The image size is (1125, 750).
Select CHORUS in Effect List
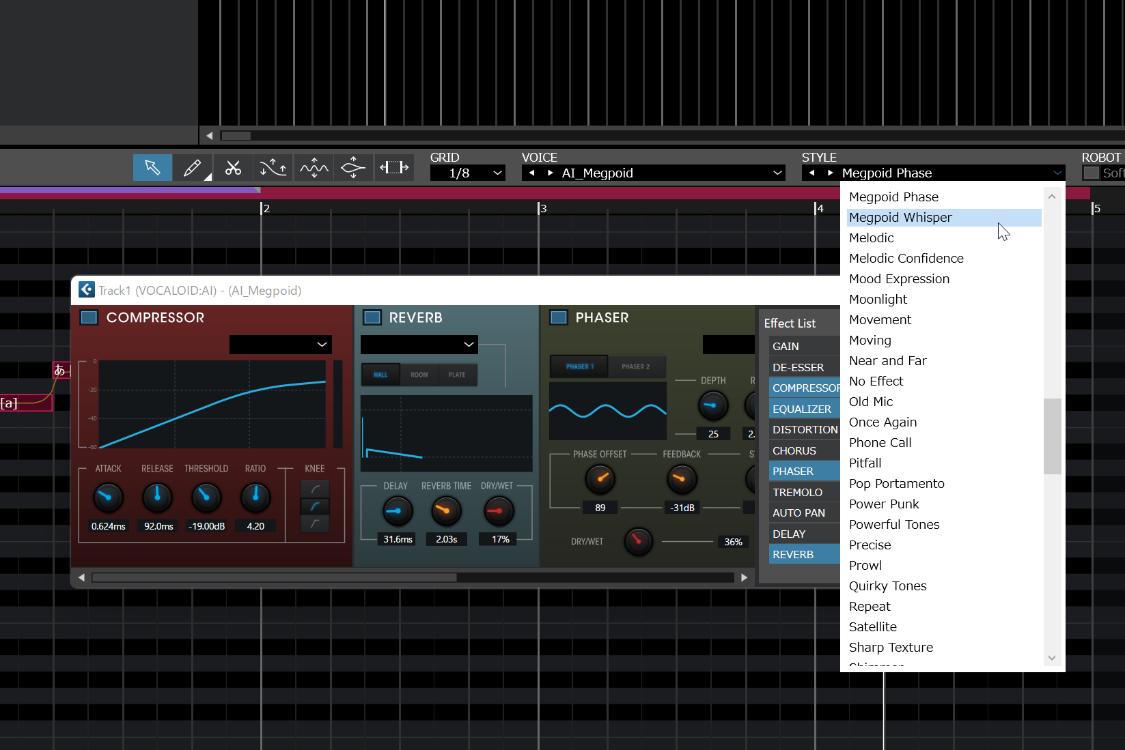pyautogui.click(x=804, y=450)
